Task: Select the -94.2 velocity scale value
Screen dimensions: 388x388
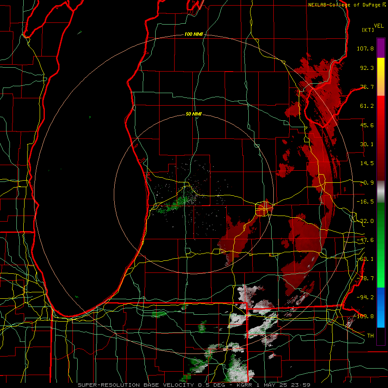Action: (x=365, y=297)
